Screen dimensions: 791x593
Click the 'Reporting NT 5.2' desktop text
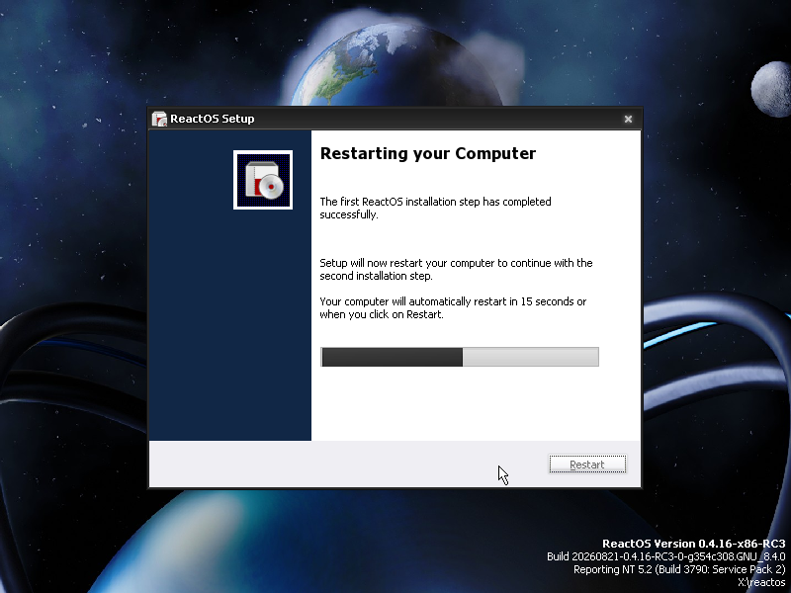coord(679,569)
